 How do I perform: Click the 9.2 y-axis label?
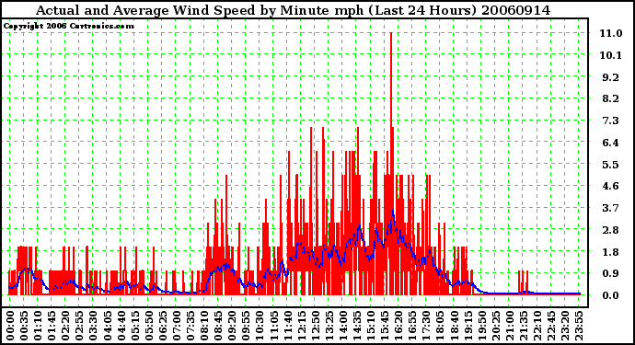pos(611,77)
